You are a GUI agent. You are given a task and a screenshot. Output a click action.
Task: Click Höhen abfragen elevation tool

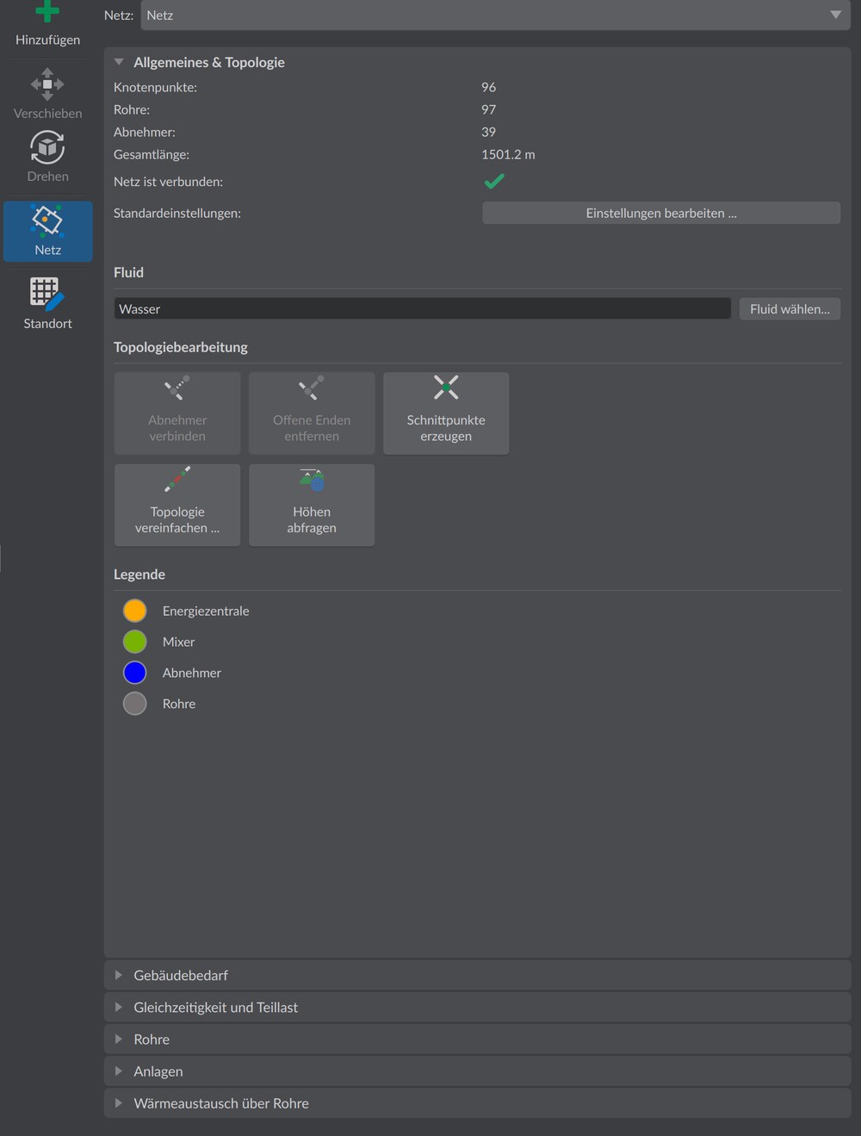click(x=312, y=506)
